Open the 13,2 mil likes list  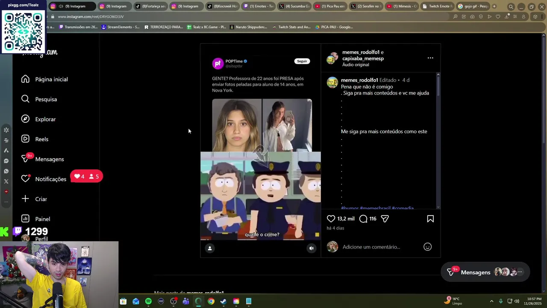[346, 219]
